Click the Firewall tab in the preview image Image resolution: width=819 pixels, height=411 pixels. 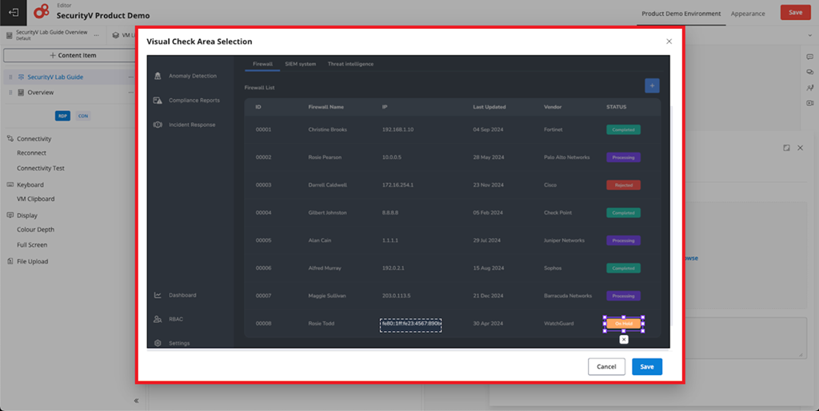tap(262, 64)
